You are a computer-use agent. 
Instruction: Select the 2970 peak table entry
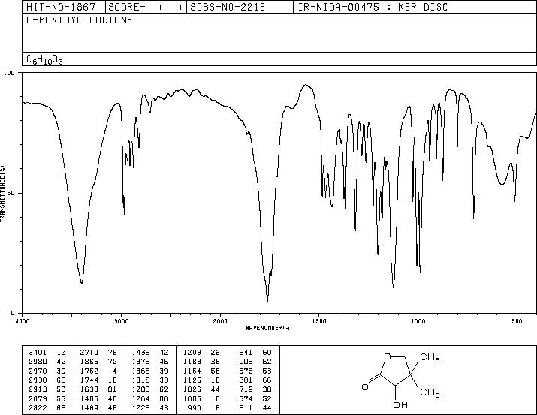click(x=47, y=371)
